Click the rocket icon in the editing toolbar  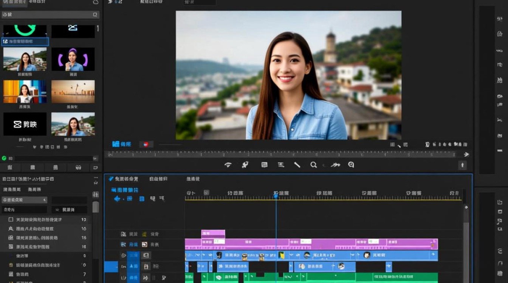click(245, 165)
